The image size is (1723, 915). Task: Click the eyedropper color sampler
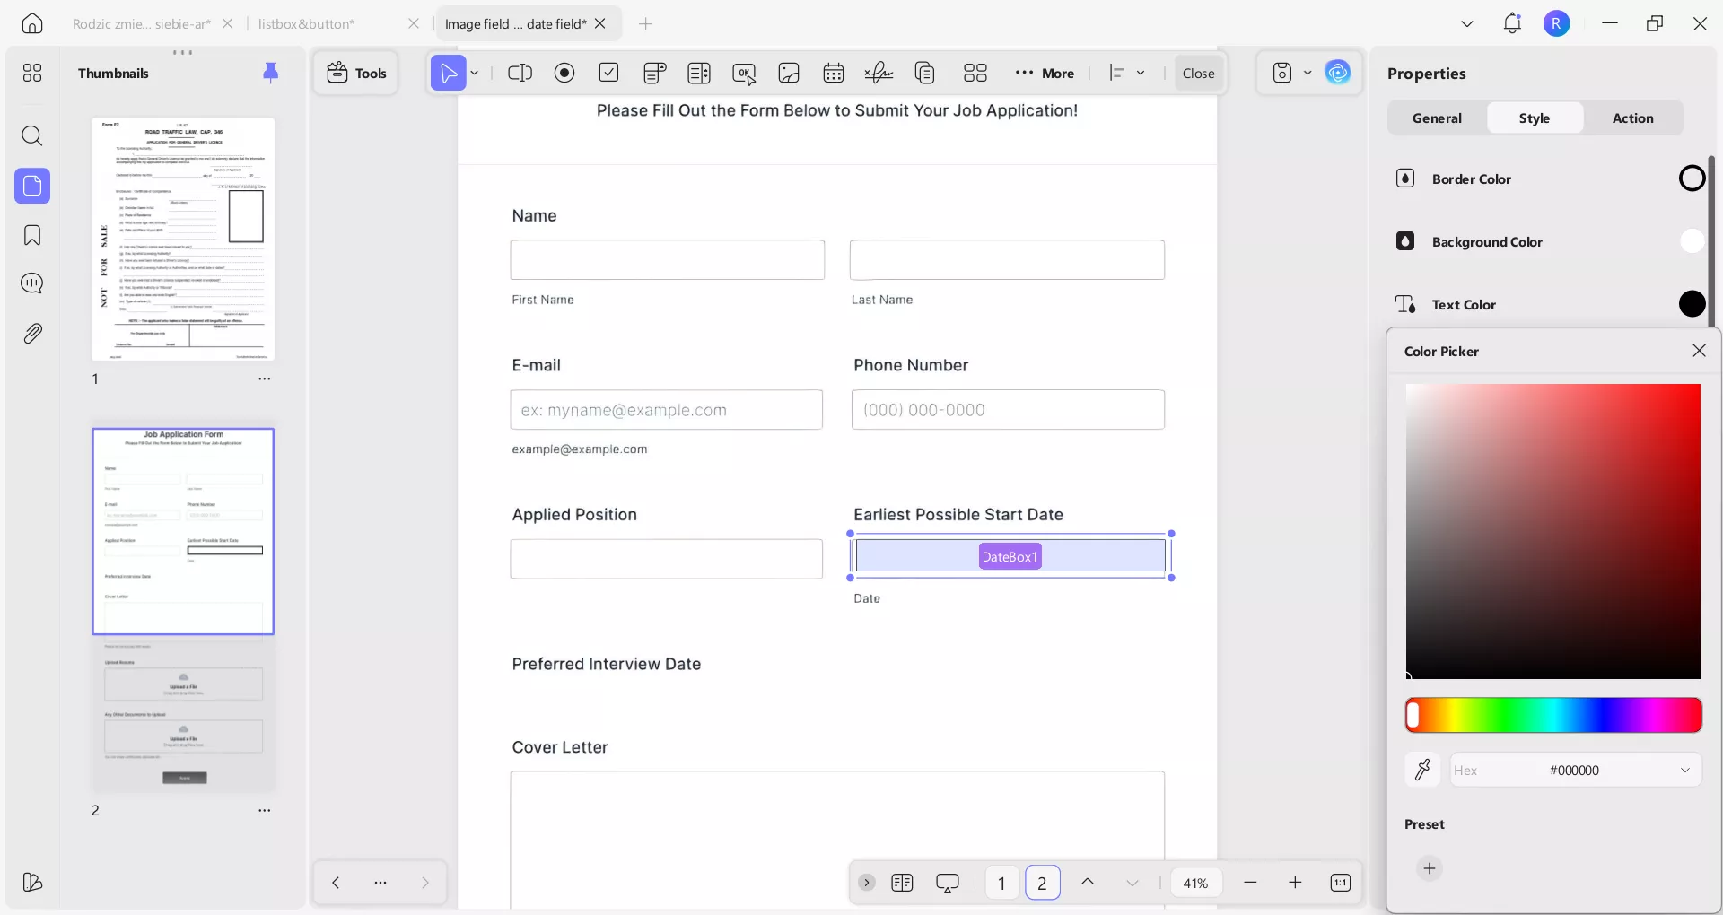pyautogui.click(x=1422, y=770)
